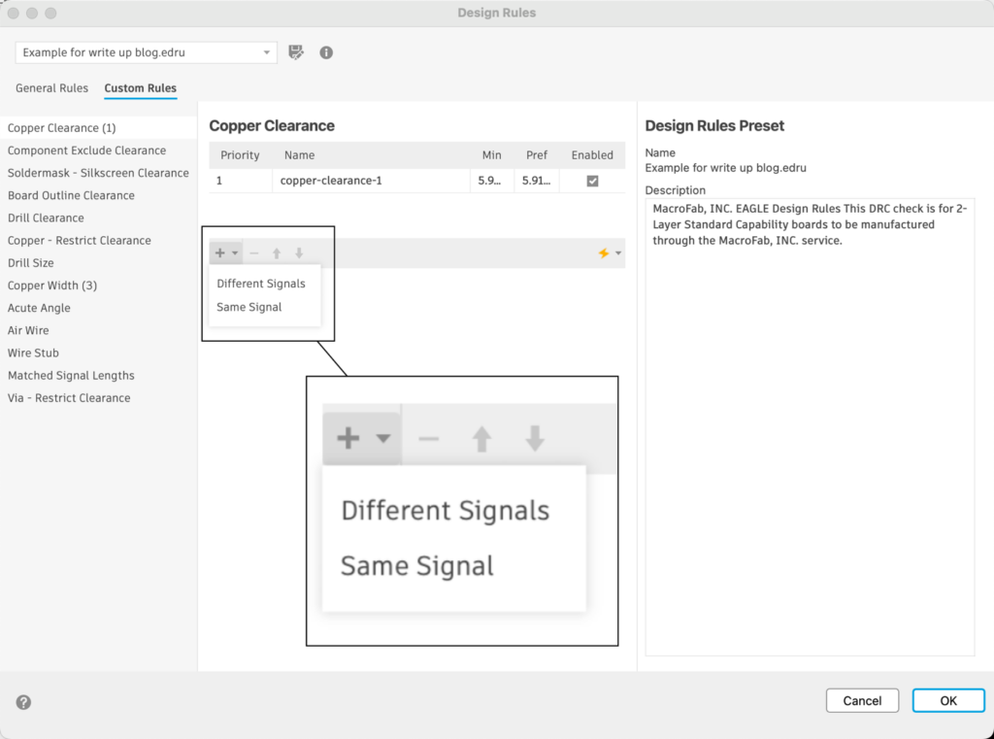Uncheck Enabled for copper-clearance-1

[592, 181]
